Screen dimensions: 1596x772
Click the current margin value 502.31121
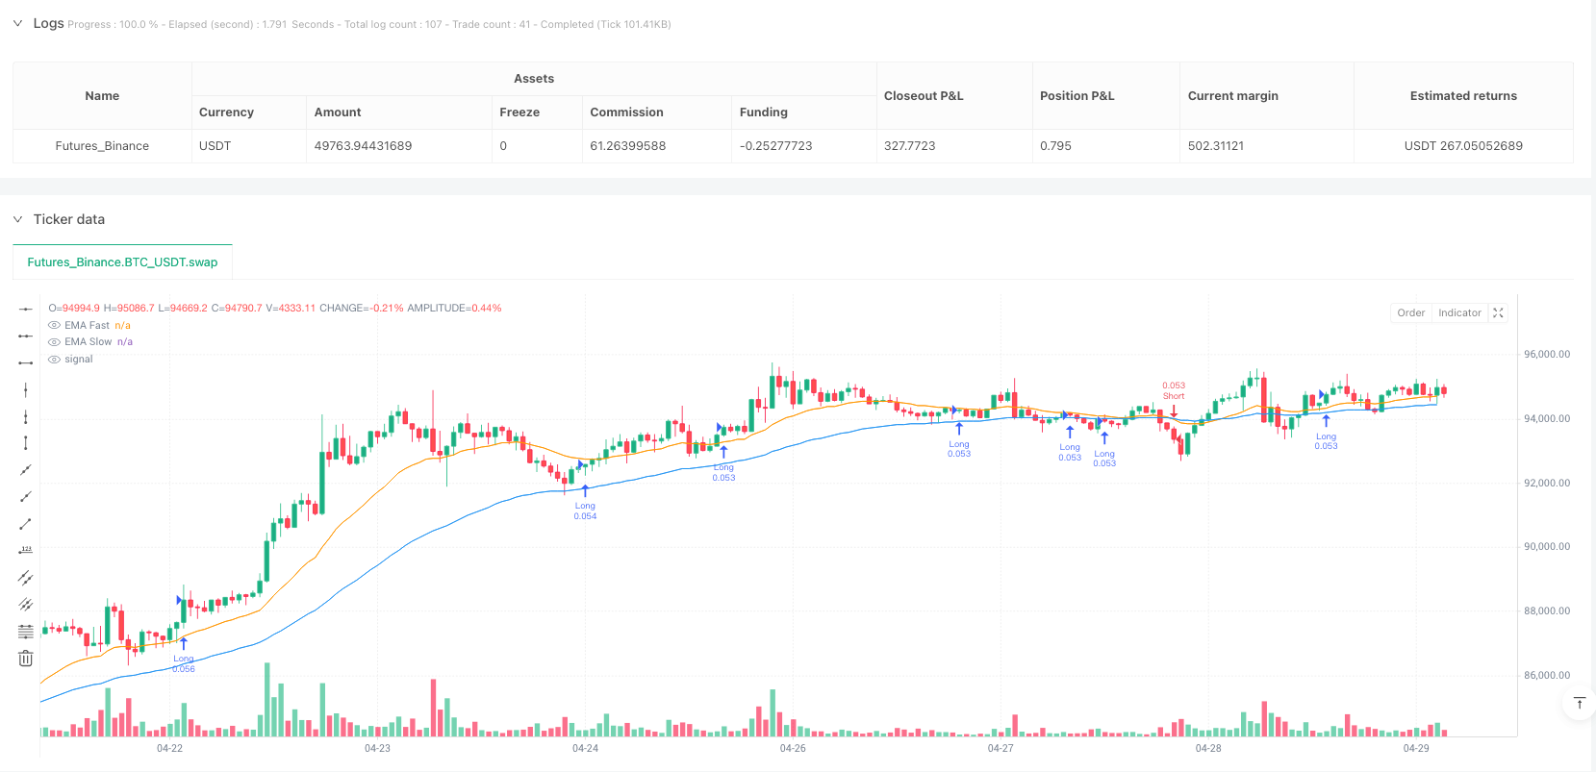[x=1216, y=146]
